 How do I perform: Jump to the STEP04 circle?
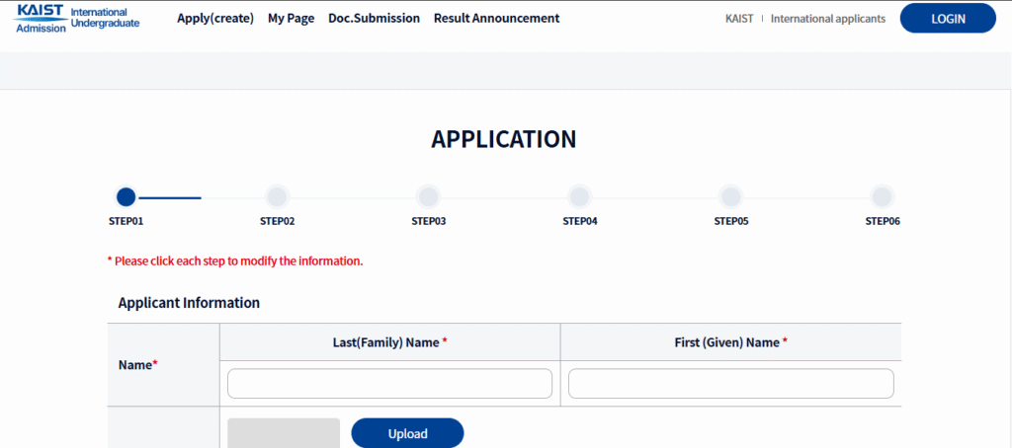[579, 196]
